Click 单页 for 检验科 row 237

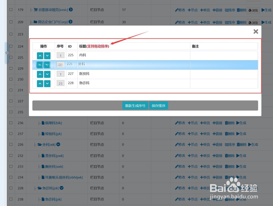[205, 134]
